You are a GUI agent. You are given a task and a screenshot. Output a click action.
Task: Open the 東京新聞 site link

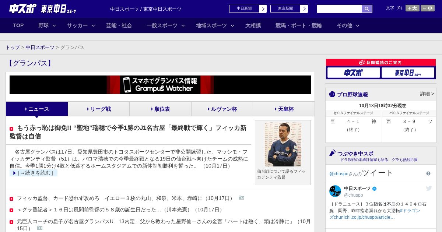pyautogui.click(x=289, y=9)
